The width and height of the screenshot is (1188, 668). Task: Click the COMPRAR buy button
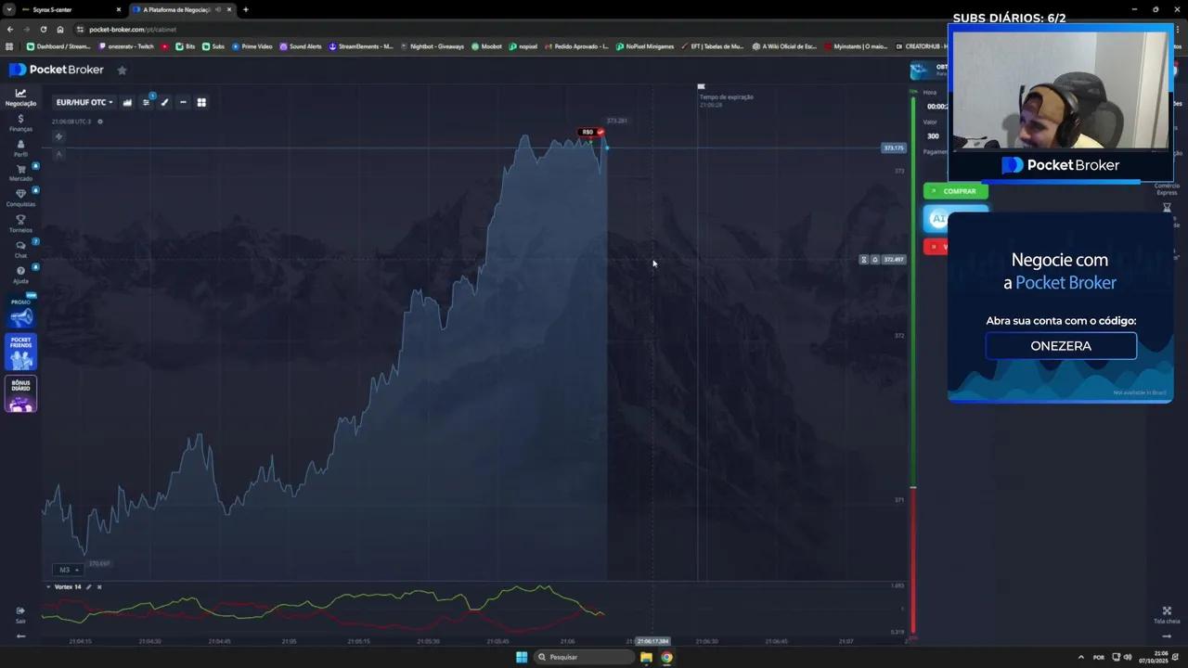[x=956, y=191]
